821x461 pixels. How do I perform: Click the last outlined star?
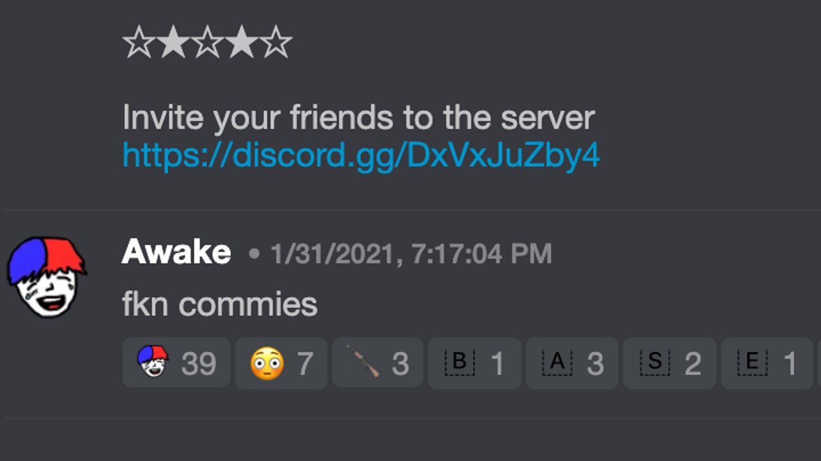coord(276,42)
